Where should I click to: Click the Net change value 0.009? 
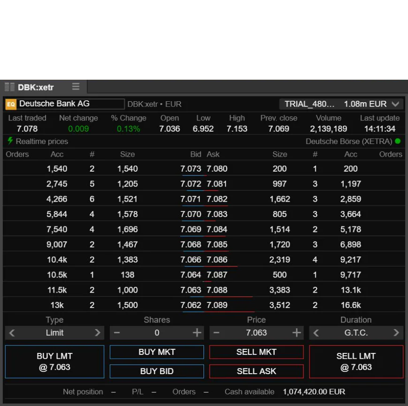(x=78, y=129)
